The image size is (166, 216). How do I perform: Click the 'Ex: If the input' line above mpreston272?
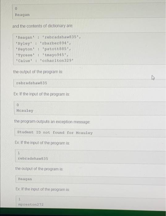click(43, 189)
